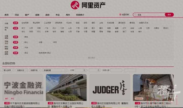Go to the 司法 navigation tab
The image size is (183, 108).
click(17, 15)
